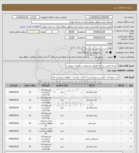Click the quantity 21 in row 3
139x153 pixels.
(x=30, y=108)
